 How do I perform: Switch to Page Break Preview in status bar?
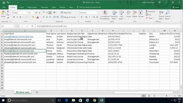(154, 96)
